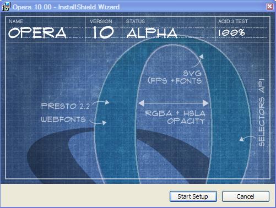Click the 'STATUS' header label
The width and height of the screenshot is (276, 208).
136,21
